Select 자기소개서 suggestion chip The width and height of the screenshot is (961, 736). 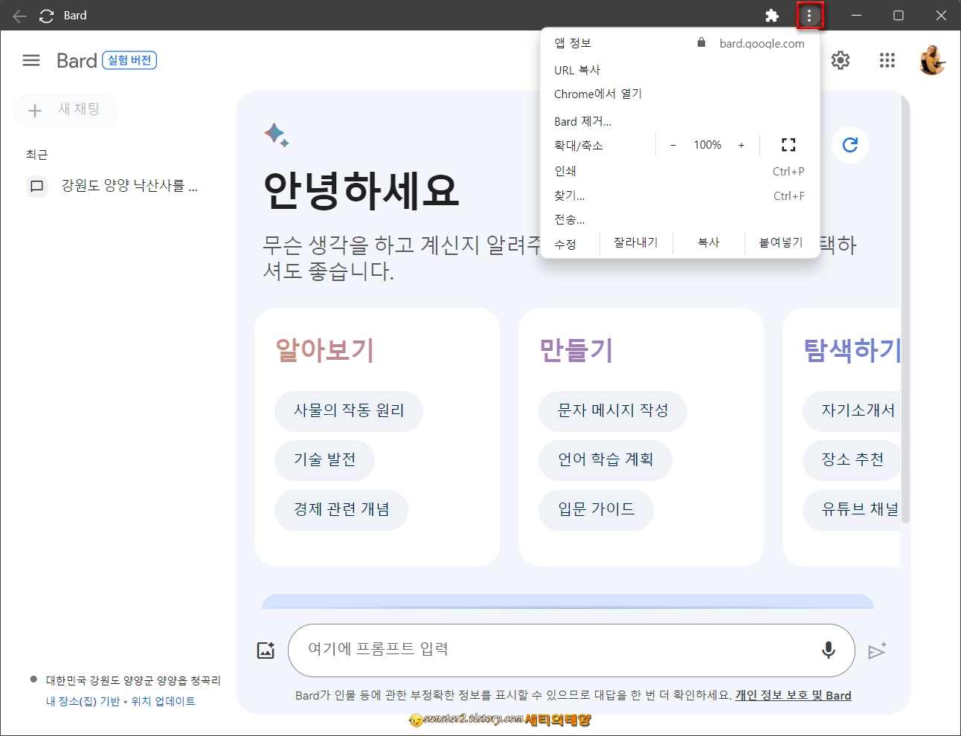(852, 411)
